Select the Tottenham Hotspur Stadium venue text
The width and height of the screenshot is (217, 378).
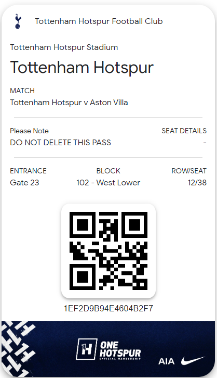coord(64,47)
